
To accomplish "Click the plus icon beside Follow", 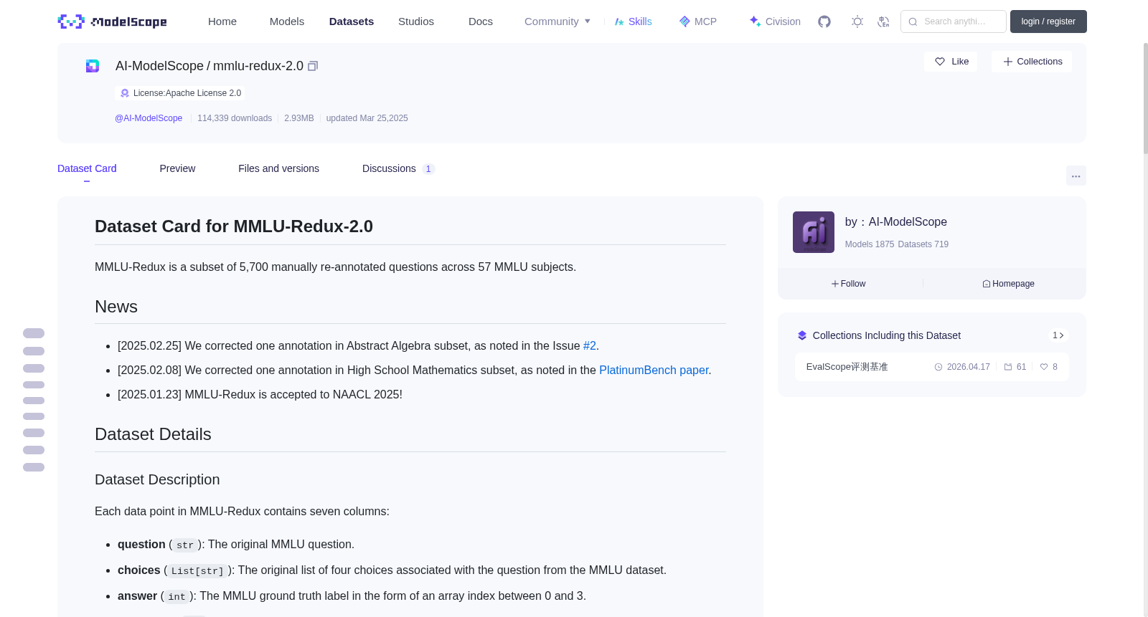I will click(x=835, y=284).
